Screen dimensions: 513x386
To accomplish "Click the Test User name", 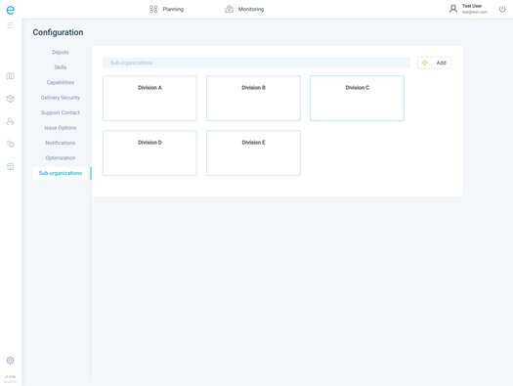I will [472, 6].
